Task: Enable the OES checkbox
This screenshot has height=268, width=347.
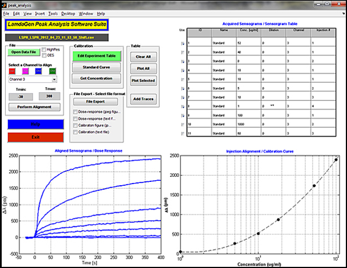Action: 44,55
